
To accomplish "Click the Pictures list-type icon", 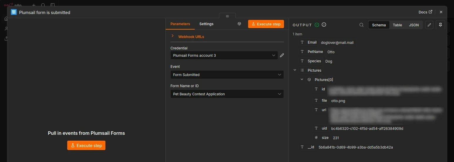I will point(302,70).
